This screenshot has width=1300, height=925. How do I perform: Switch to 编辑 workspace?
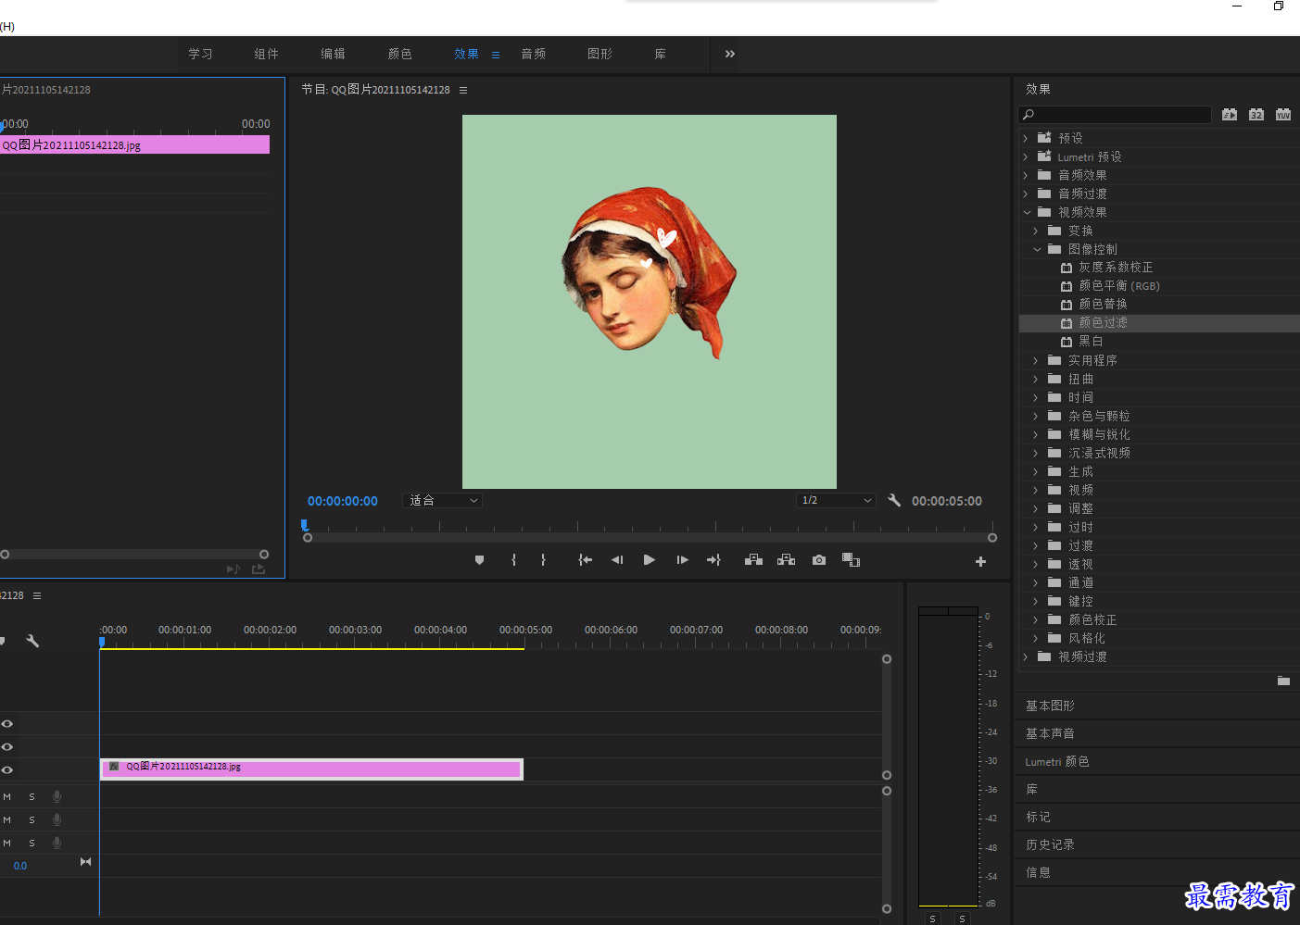pyautogui.click(x=334, y=54)
